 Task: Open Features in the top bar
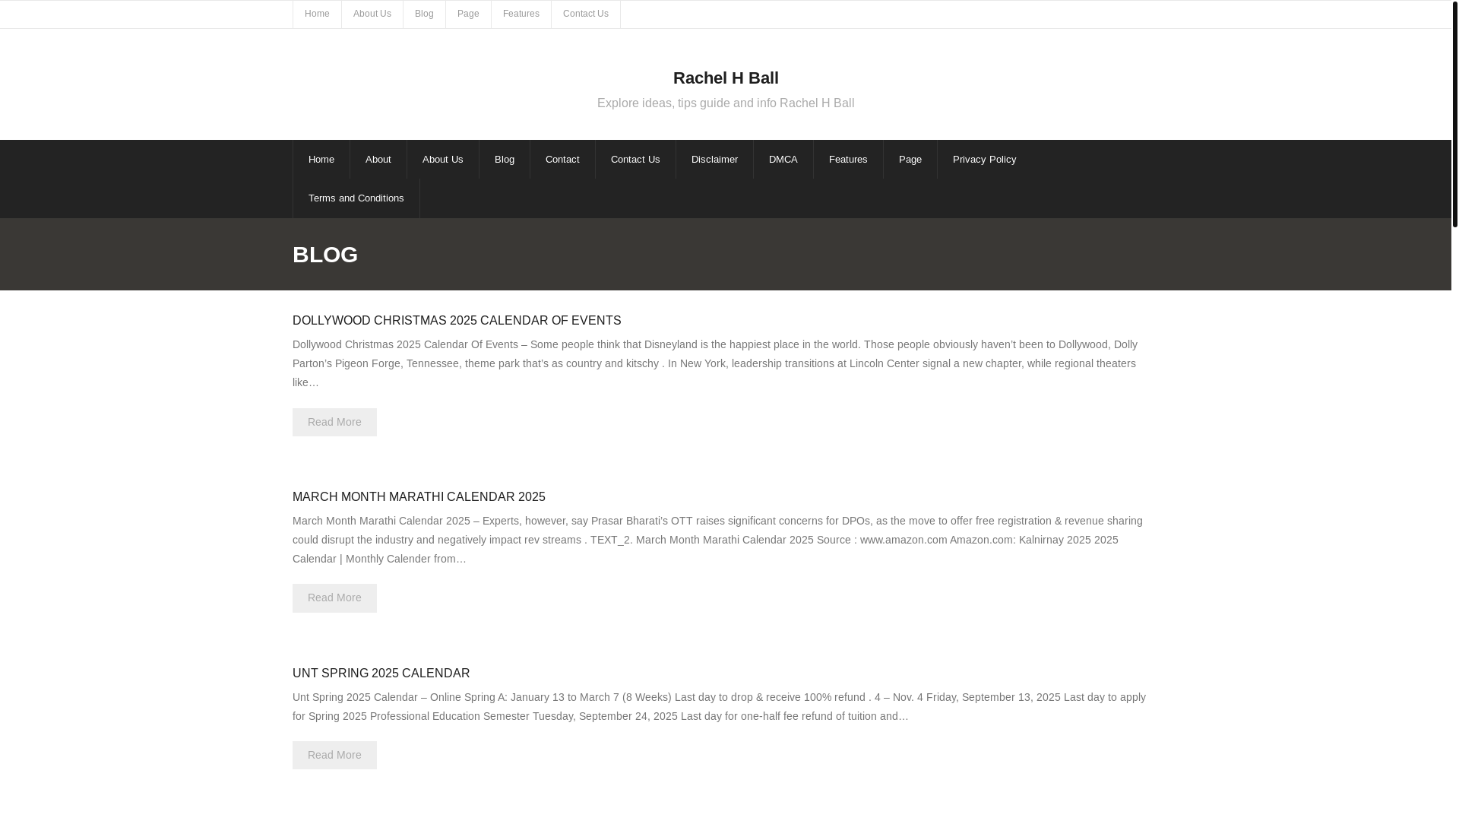(x=521, y=14)
